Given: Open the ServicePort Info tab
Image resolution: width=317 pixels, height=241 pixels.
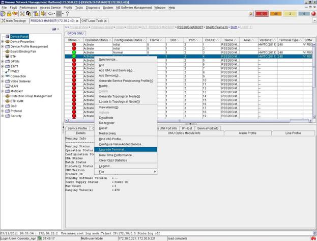Looking at the screenshot, I should pyautogui.click(x=208, y=128).
